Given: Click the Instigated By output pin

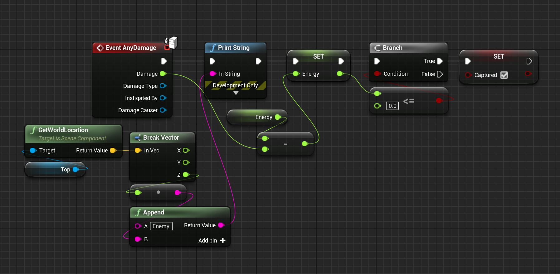Looking at the screenshot, I should [x=163, y=98].
